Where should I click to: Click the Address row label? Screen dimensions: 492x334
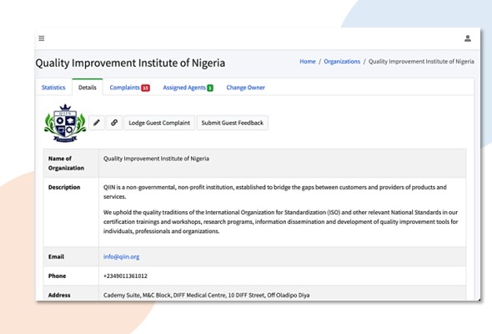coord(59,295)
